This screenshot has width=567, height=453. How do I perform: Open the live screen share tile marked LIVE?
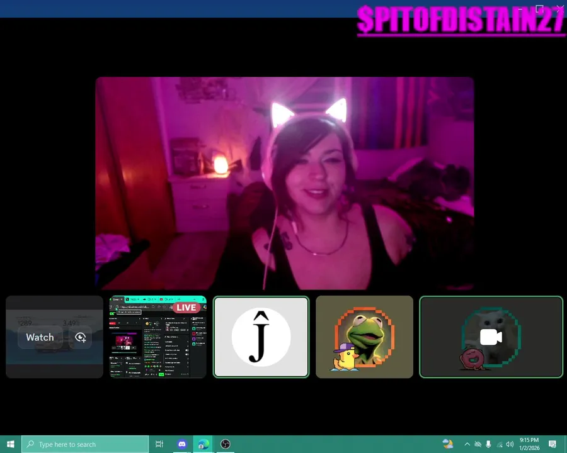pos(157,337)
